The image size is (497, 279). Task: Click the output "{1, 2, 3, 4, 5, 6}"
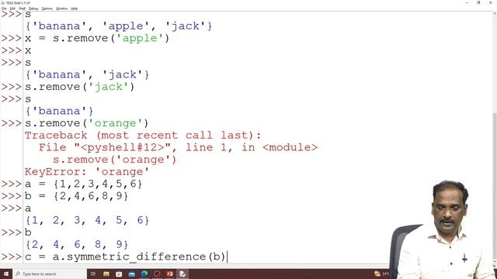click(87, 220)
